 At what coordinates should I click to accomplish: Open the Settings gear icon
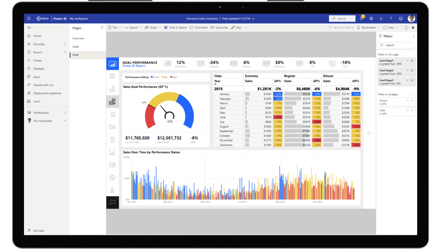pyautogui.click(x=371, y=18)
